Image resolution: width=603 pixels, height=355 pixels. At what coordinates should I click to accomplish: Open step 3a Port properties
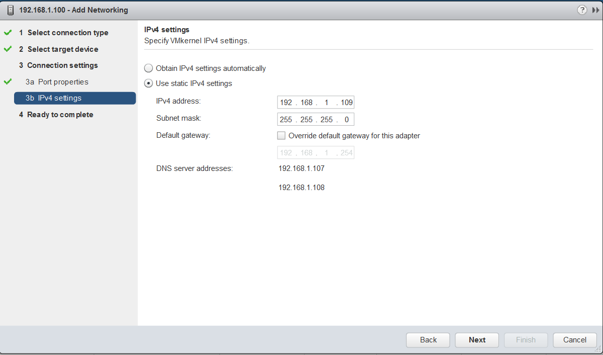tap(57, 82)
